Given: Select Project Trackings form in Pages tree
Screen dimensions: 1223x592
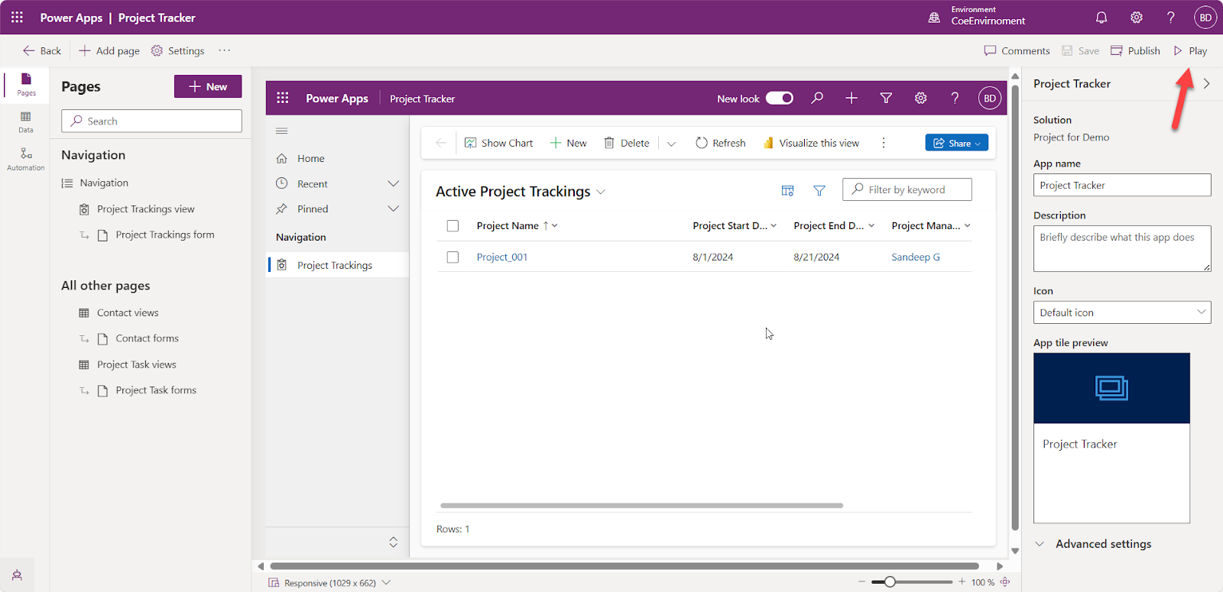Looking at the screenshot, I should pyautogui.click(x=165, y=235).
